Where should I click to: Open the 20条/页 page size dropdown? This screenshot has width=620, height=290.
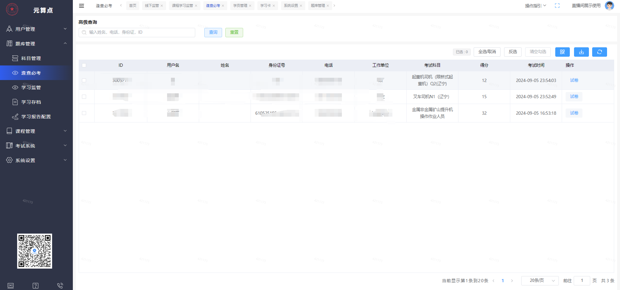(x=540, y=281)
